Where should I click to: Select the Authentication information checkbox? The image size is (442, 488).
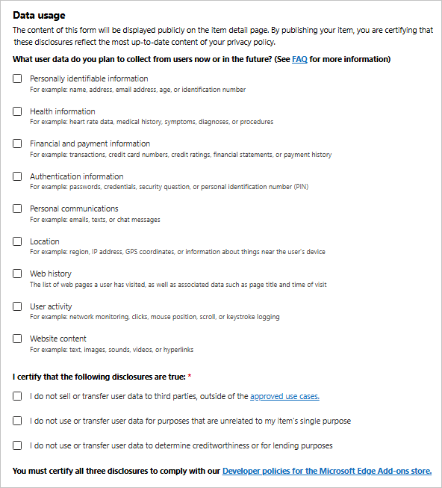point(17,176)
